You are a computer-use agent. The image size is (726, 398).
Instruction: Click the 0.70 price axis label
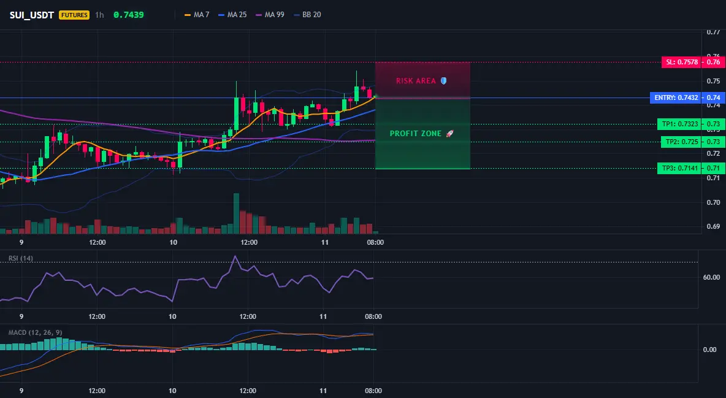(x=713, y=202)
